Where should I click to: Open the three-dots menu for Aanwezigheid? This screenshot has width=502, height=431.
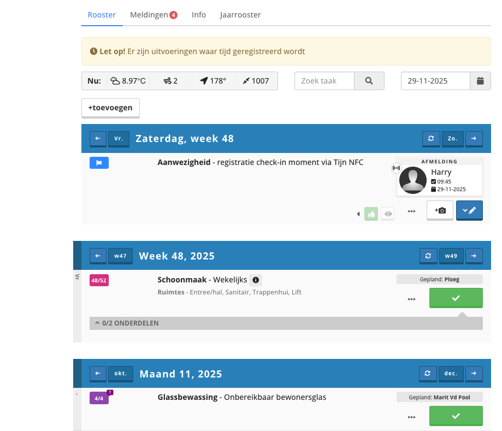point(411,211)
